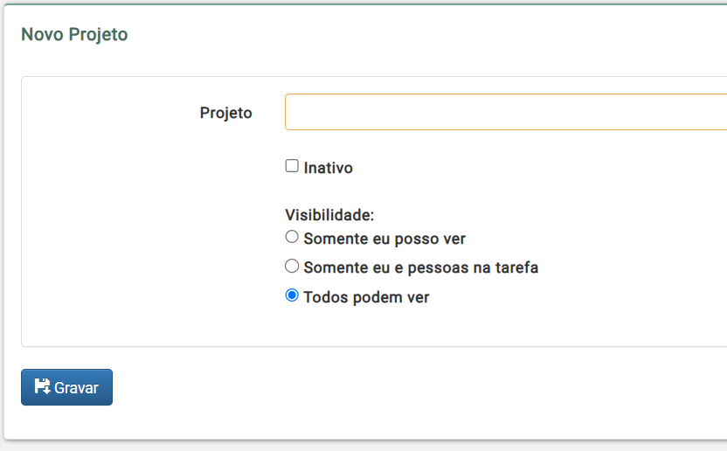Set visibility to me and task people
This screenshot has height=451, width=727.
coord(292,266)
